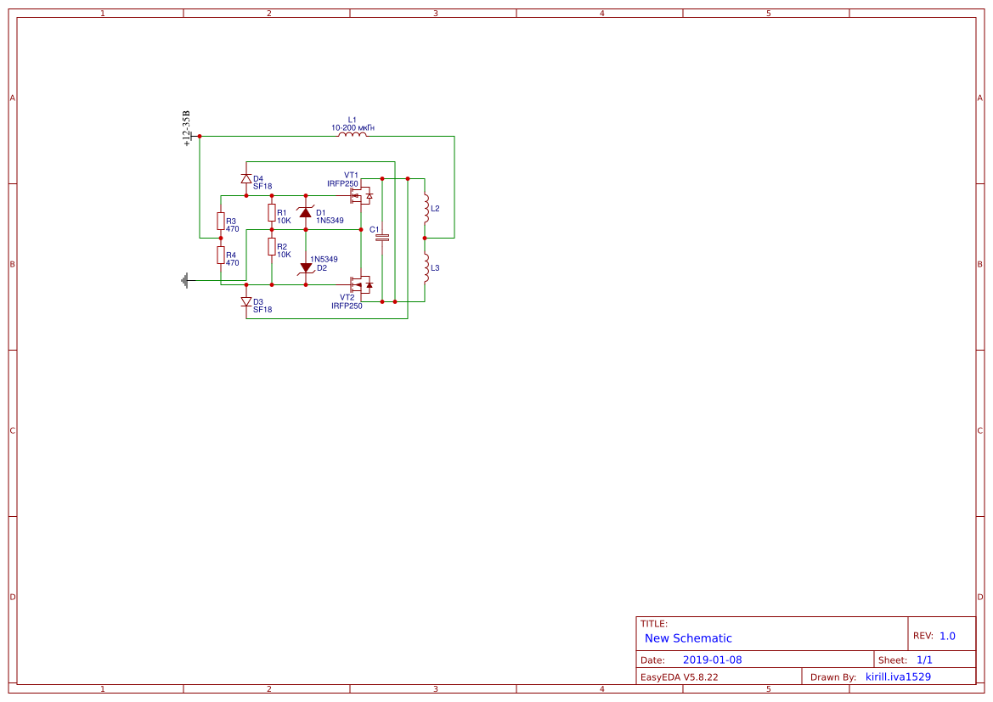This screenshot has height=702, width=993.
Task: Select the R1 10K resistor
Action: point(271,213)
